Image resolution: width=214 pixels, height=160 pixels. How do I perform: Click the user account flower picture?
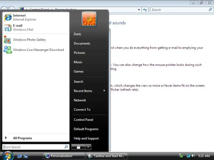[x=89, y=19]
